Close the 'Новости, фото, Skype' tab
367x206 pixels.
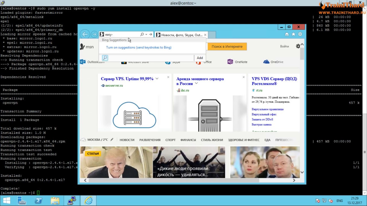click(205, 35)
